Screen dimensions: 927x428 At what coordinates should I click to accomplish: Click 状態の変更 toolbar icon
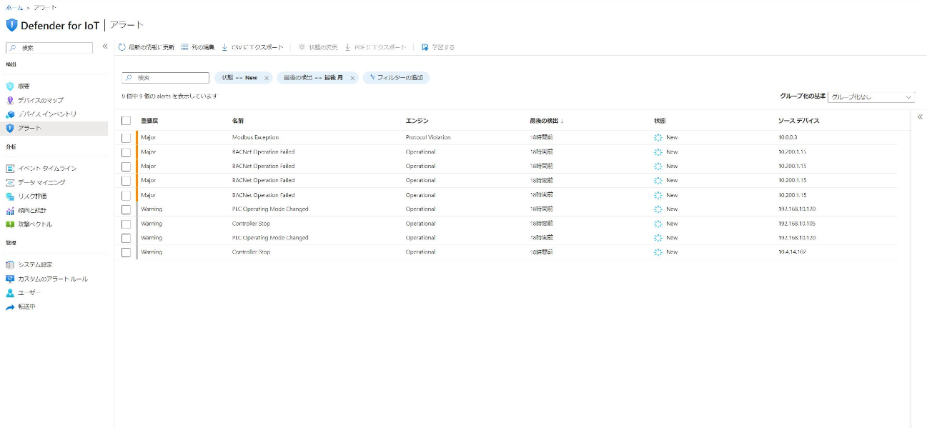[x=302, y=47]
